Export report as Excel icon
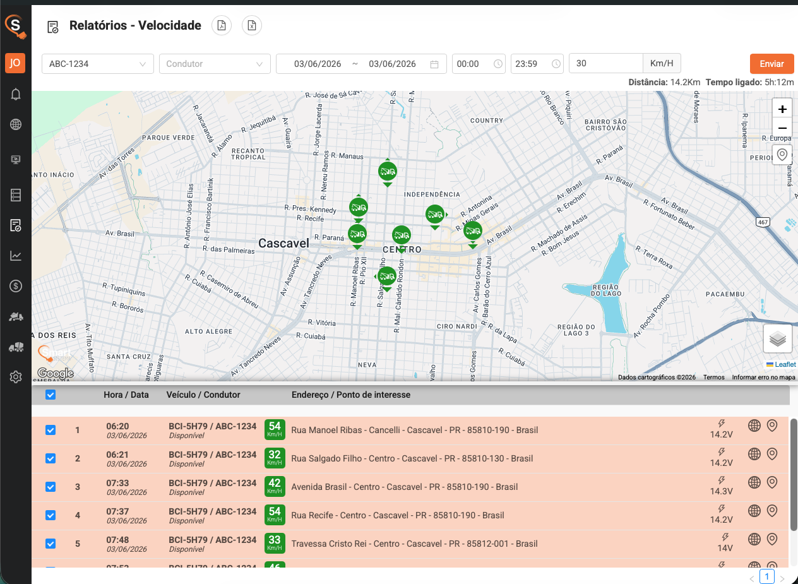This screenshot has height=584, width=798. [x=252, y=25]
